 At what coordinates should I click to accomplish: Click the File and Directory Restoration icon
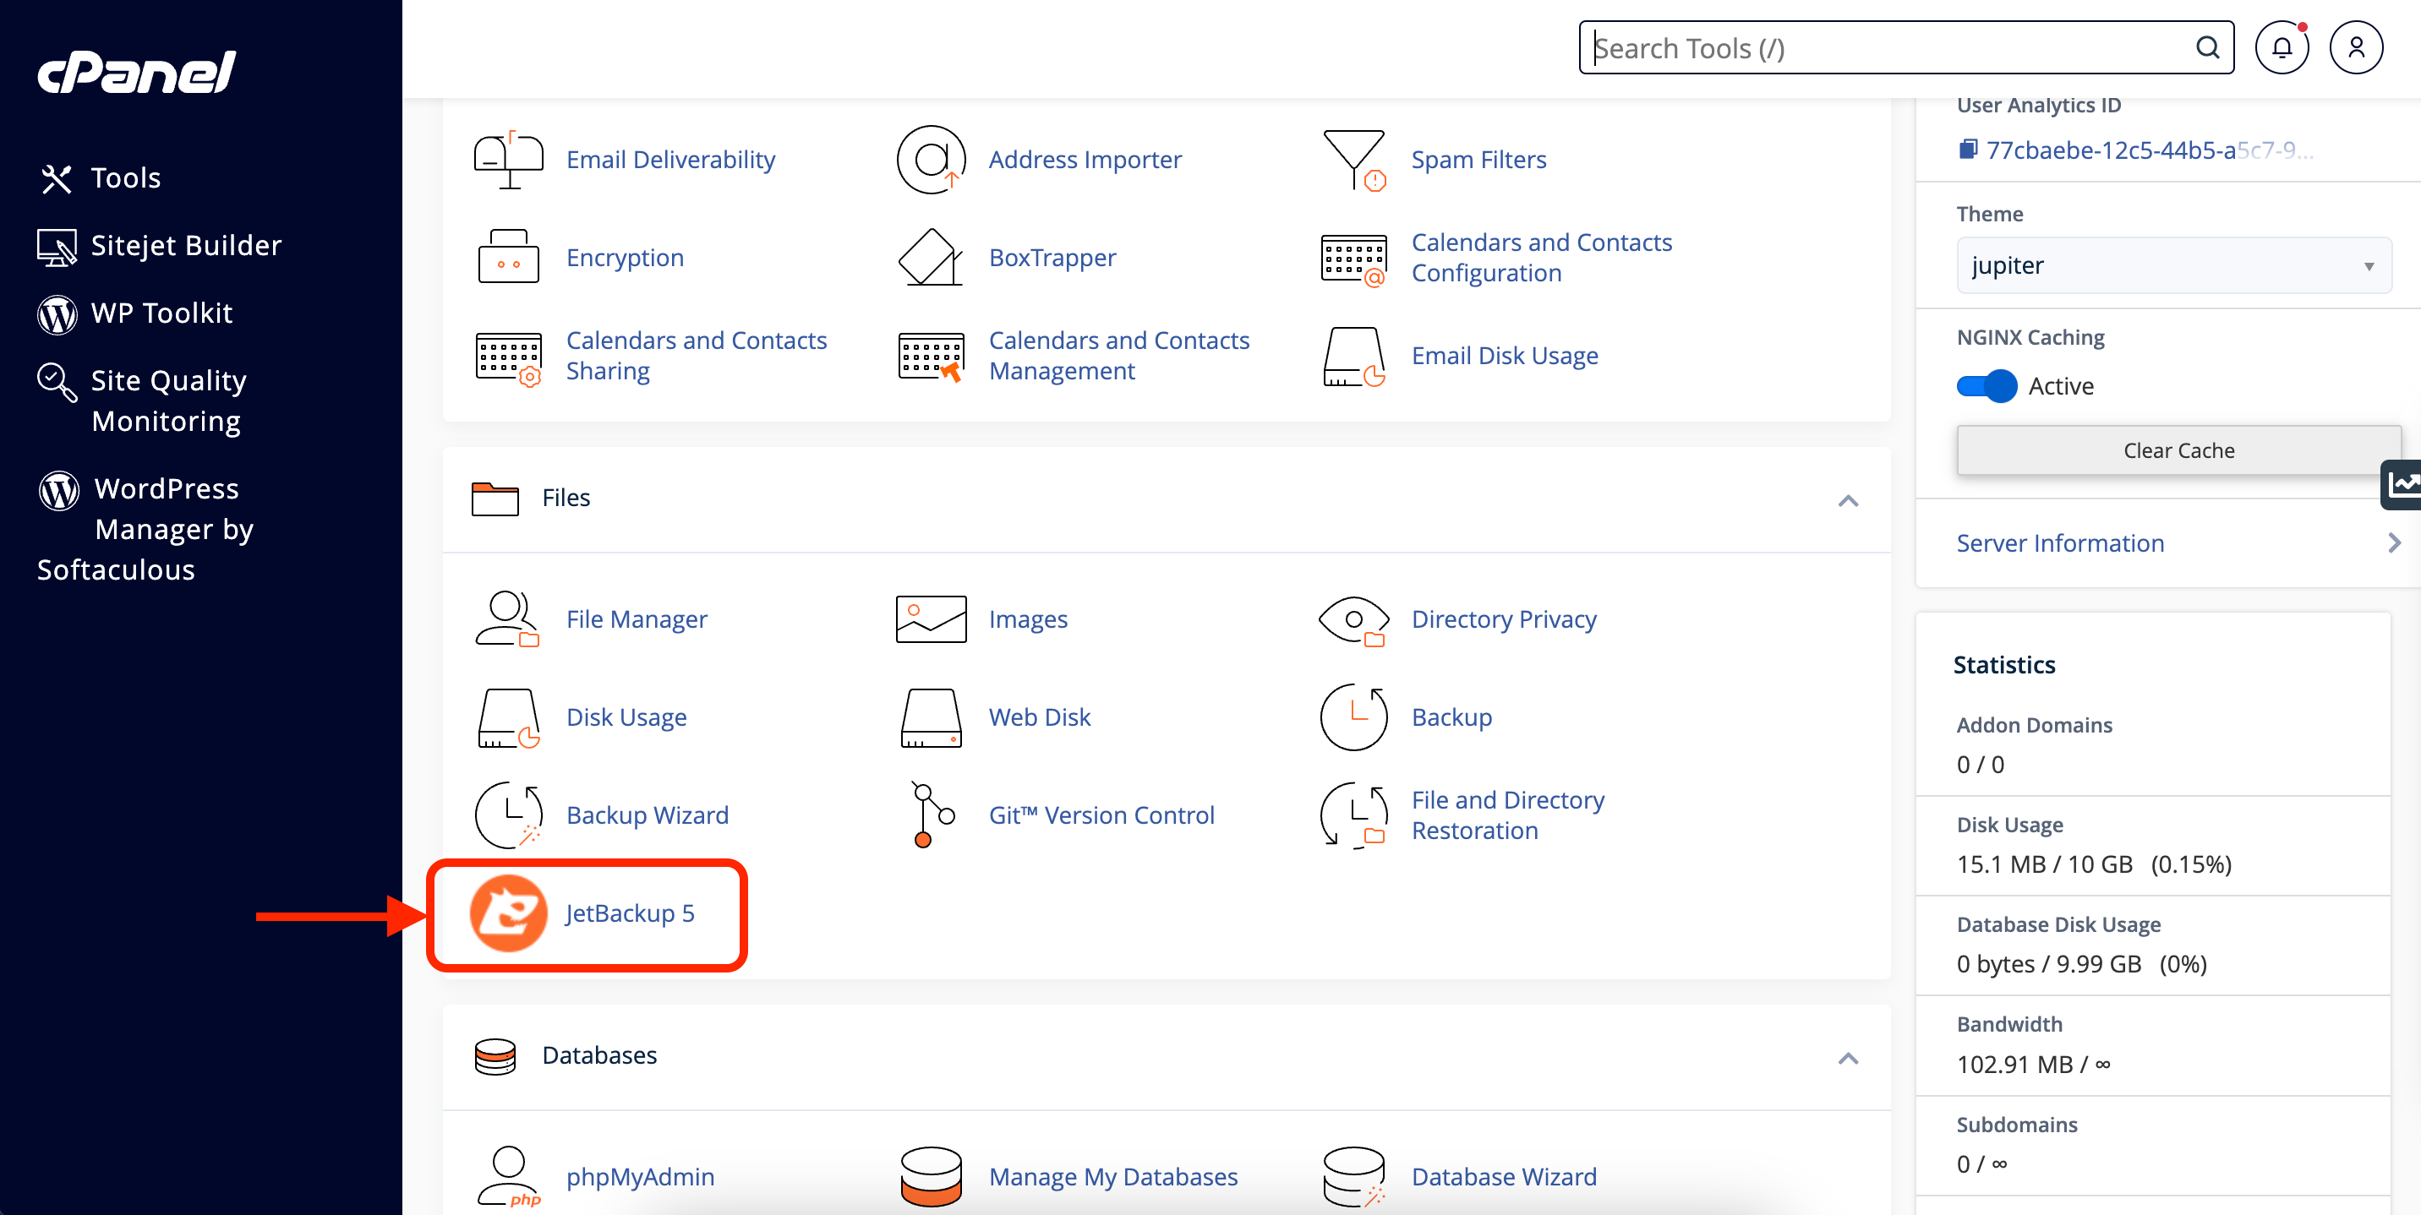click(1354, 815)
